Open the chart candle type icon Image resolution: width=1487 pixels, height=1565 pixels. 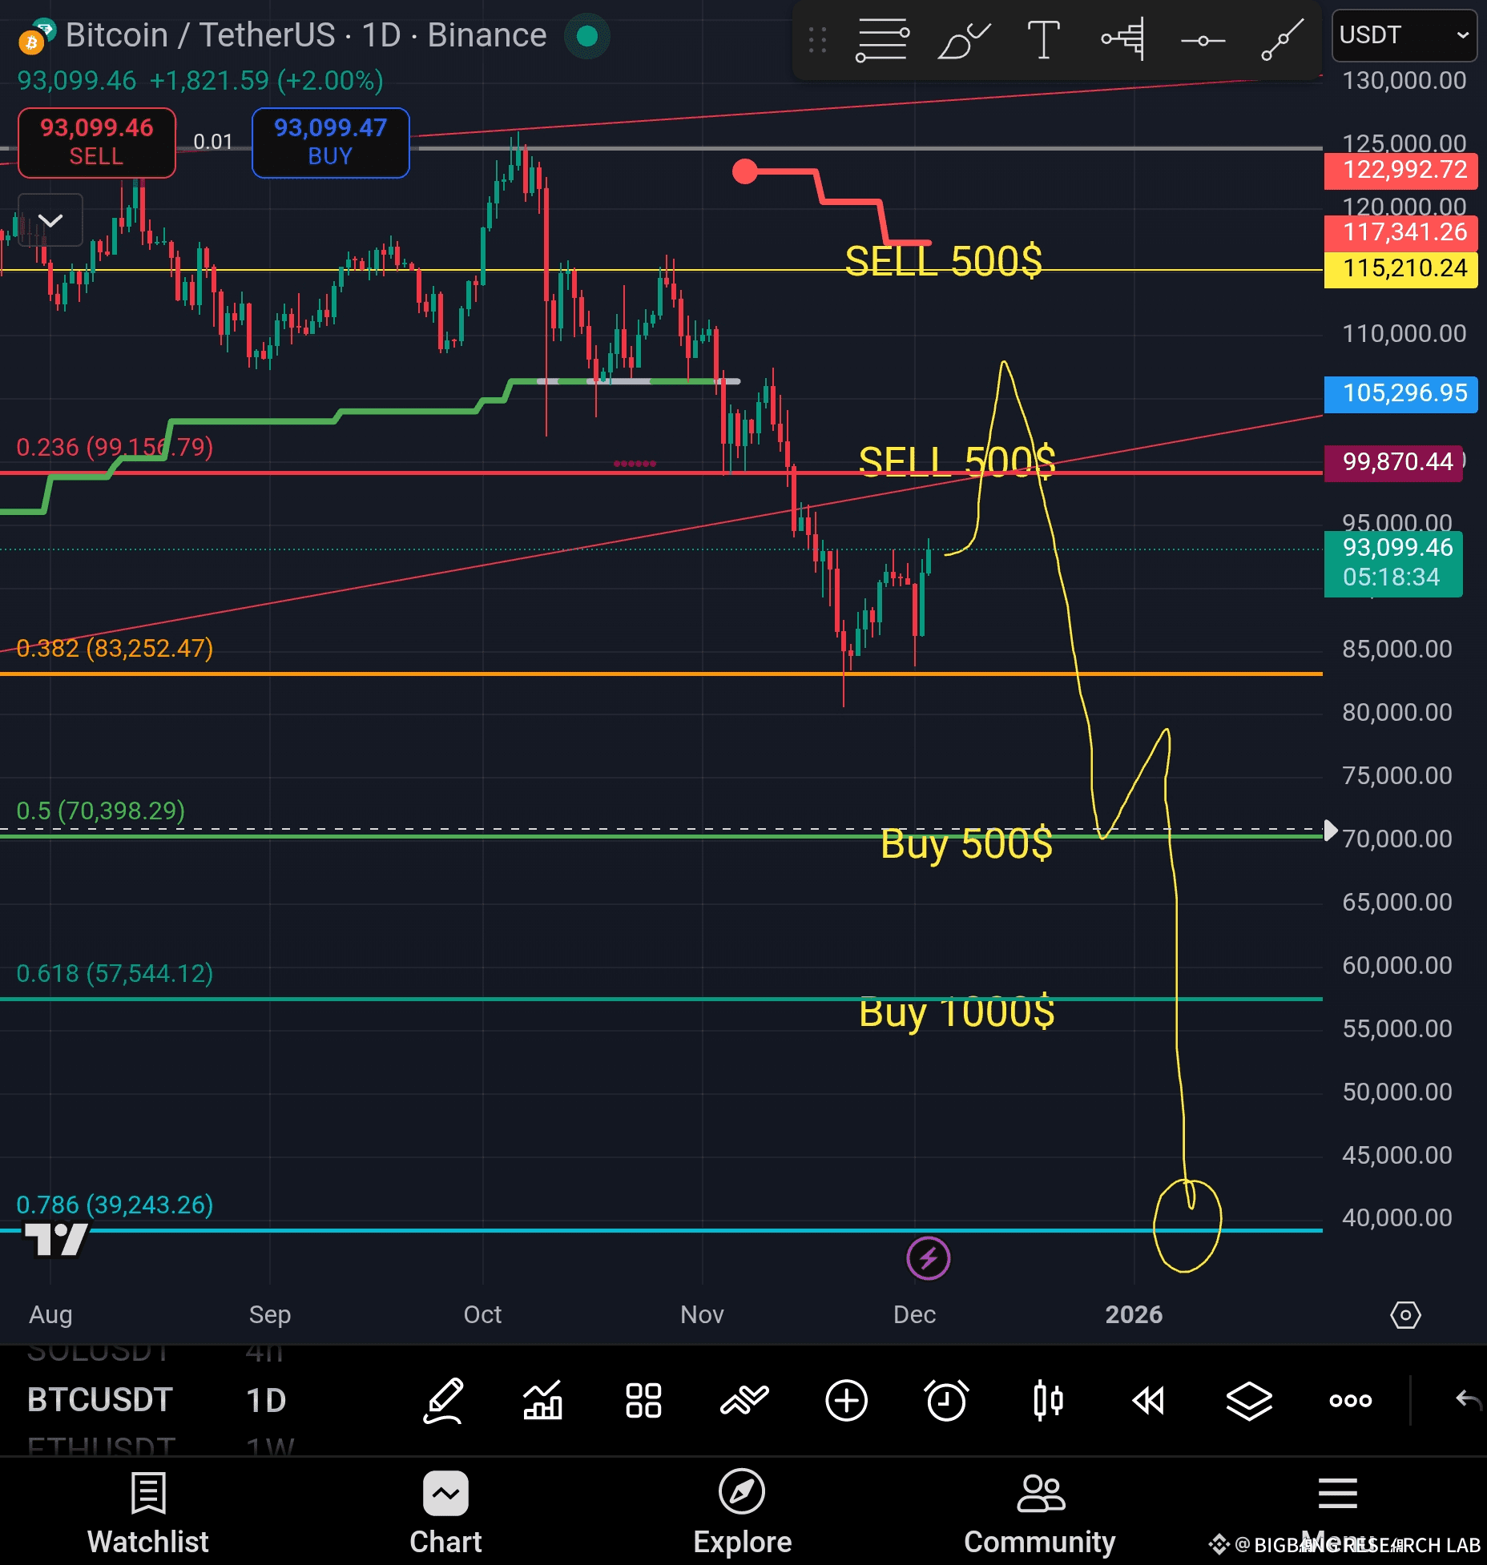pos(1048,1400)
